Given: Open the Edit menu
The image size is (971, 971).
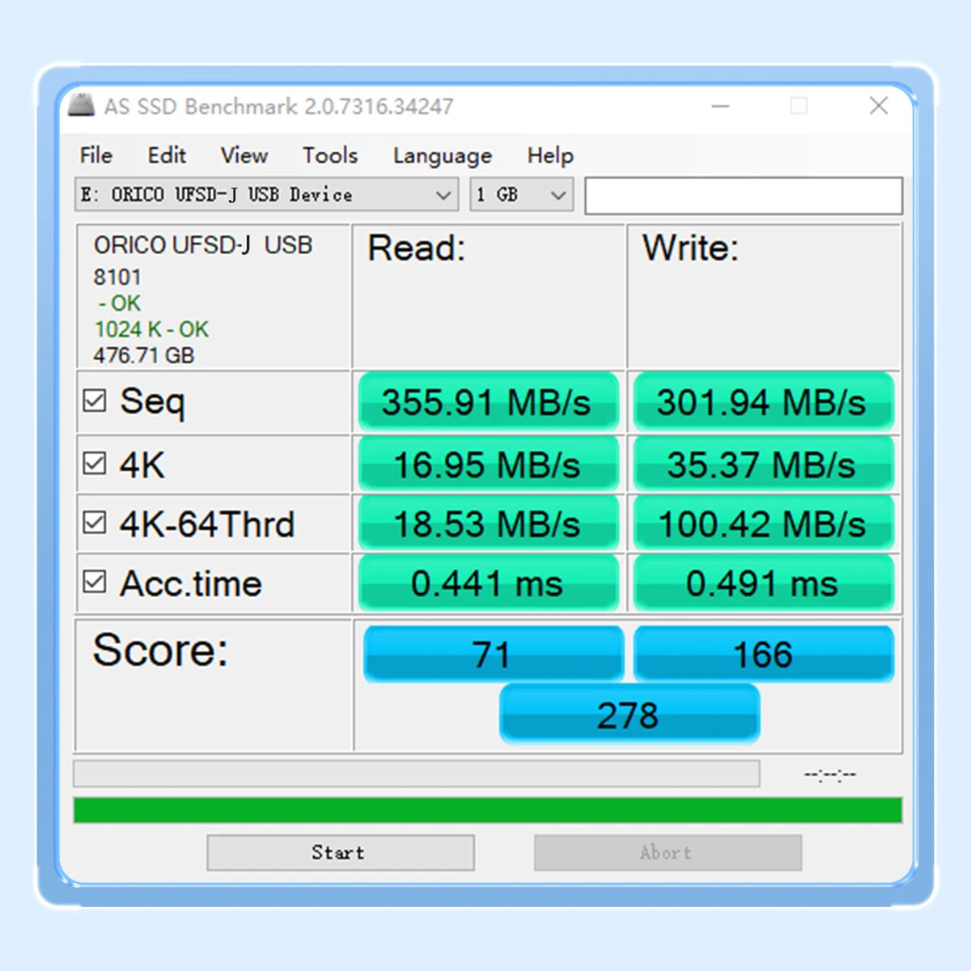Looking at the screenshot, I should [167, 155].
